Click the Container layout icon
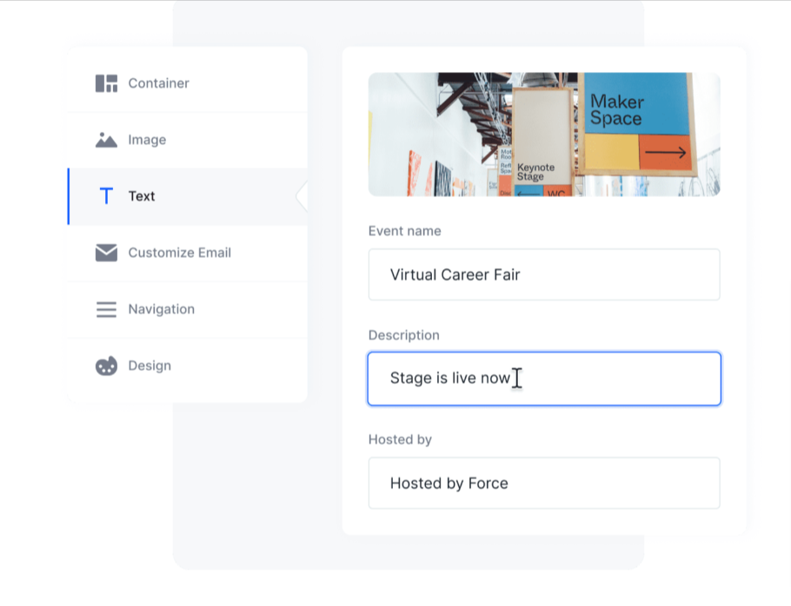This screenshot has width=791, height=606. (x=106, y=83)
